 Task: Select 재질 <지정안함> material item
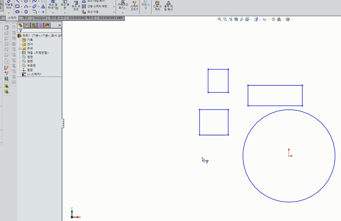click(36, 53)
